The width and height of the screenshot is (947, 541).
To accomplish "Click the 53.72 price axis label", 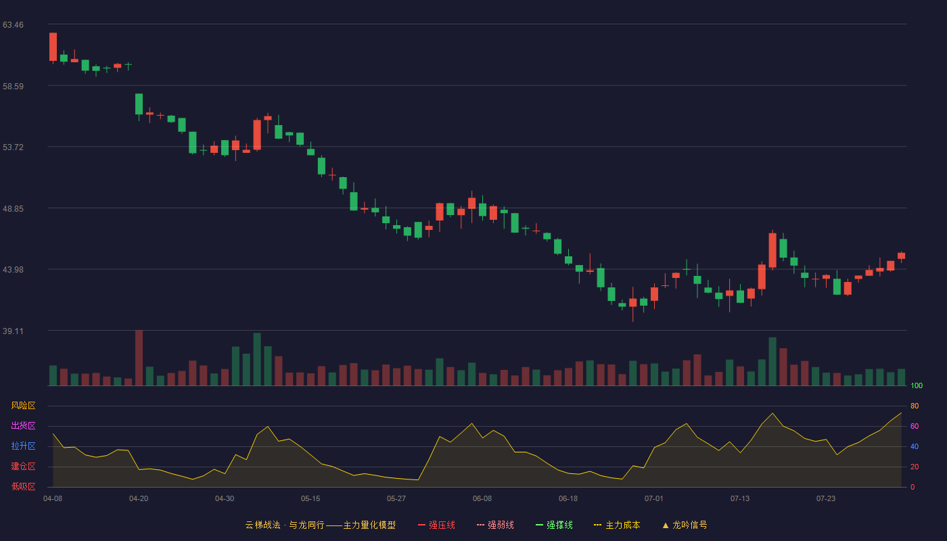I will click(13, 147).
